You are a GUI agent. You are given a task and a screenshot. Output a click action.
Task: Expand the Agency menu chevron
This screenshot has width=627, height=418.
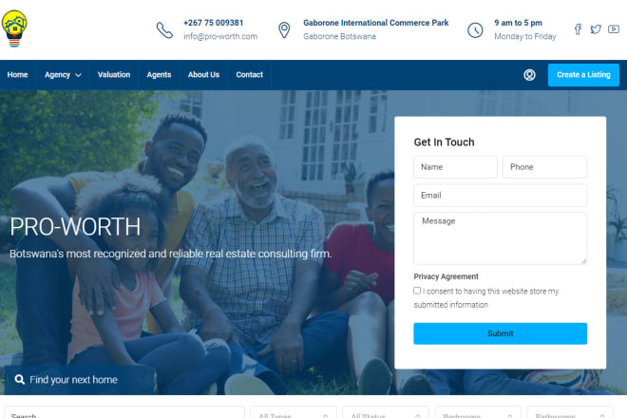78,75
